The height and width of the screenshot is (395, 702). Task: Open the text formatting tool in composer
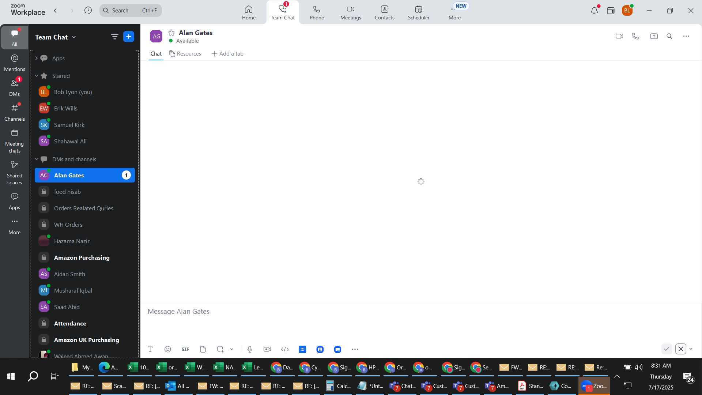tap(150, 349)
